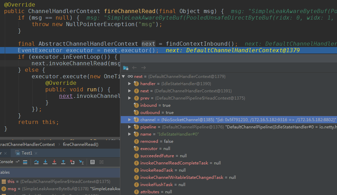
Task: Click the field icon beside inbound
Action: pos(136,105)
